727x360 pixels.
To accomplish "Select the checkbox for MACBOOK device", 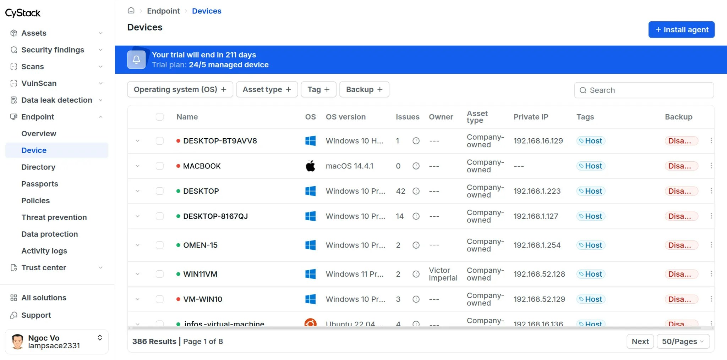I will pos(159,166).
